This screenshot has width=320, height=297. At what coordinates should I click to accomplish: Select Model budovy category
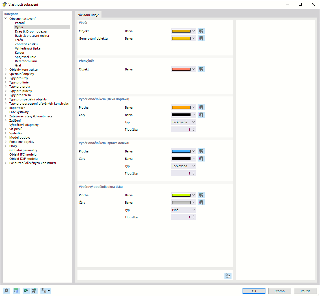pyautogui.click(x=20, y=137)
